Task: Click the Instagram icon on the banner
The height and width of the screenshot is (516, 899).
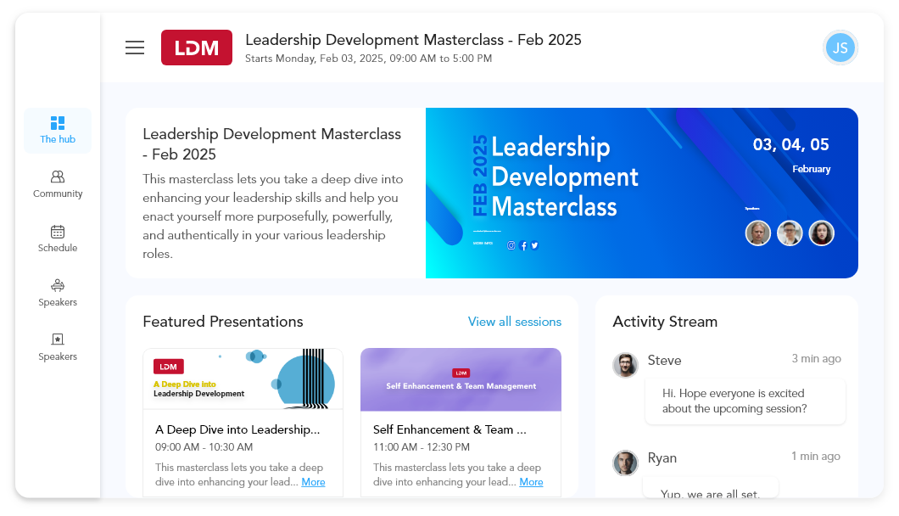Action: coord(511,245)
